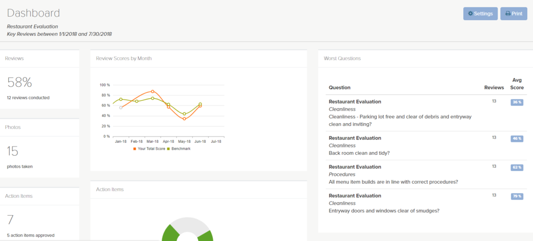The height and width of the screenshot is (241, 533).
Task: Sort by the Avg Score column header
Action: [517, 84]
